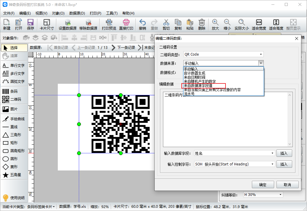
Task: Select the 条码 barcode tool
Action: tap(14, 91)
